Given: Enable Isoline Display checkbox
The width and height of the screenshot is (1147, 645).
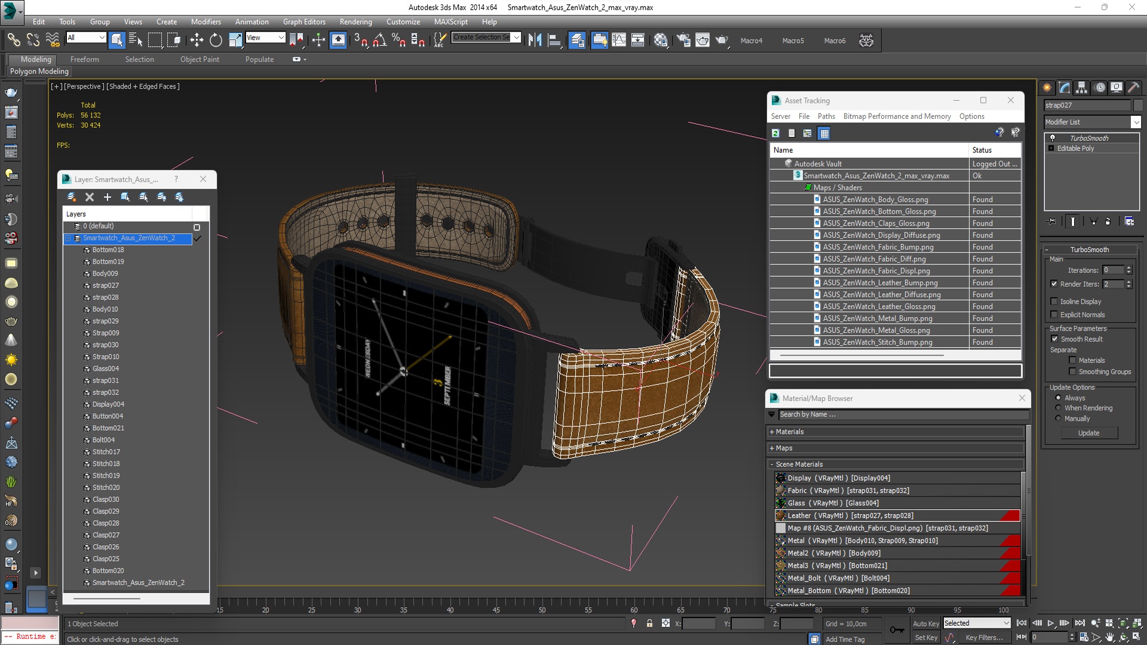Looking at the screenshot, I should [x=1054, y=302].
